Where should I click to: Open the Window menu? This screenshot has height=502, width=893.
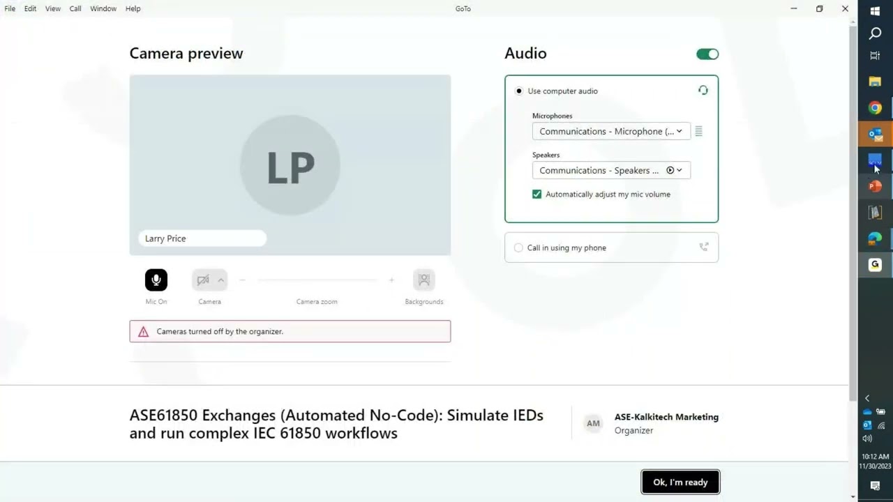(x=103, y=8)
